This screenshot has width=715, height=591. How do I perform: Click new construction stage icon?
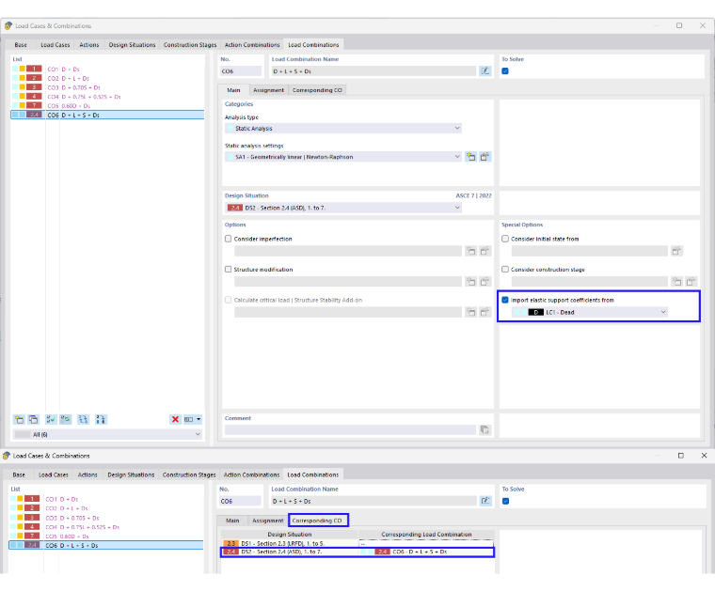(677, 281)
